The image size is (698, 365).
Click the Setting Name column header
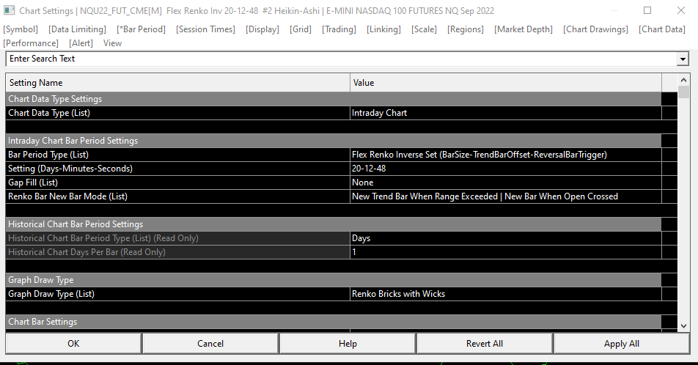[x=177, y=83]
